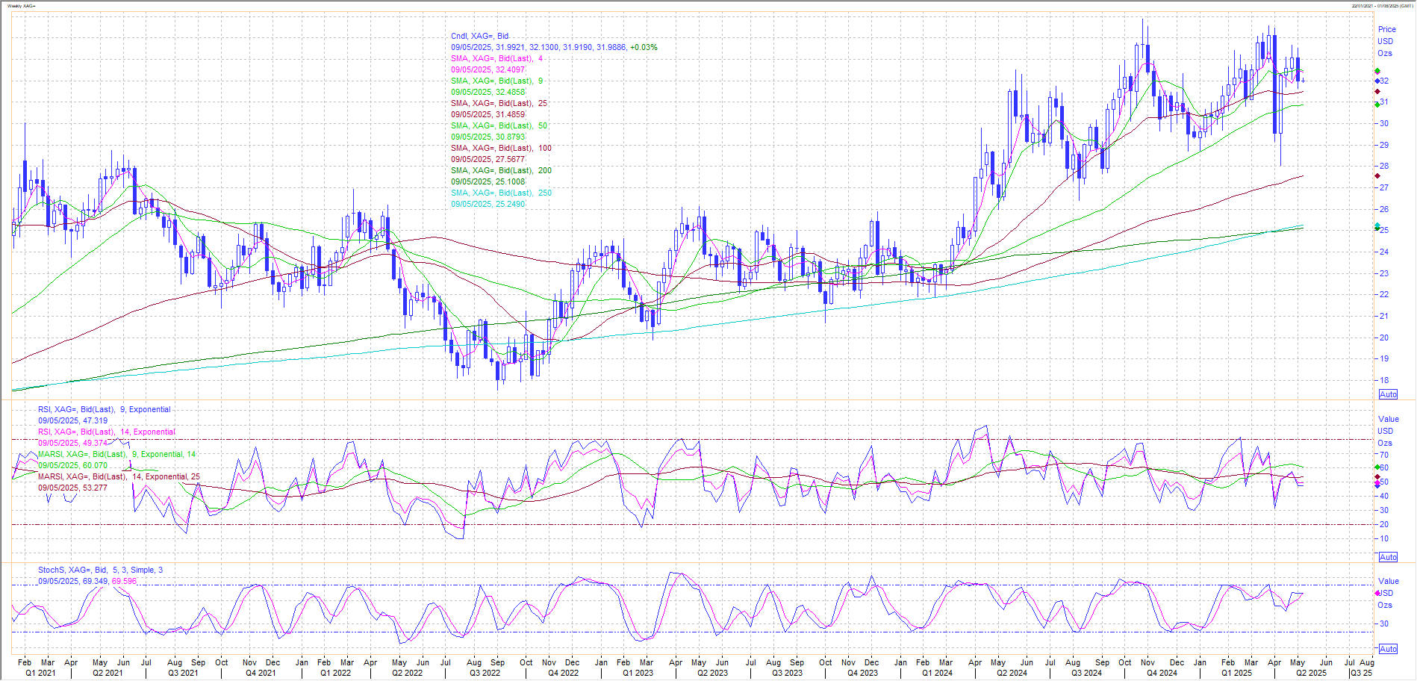Select the candle OHLC values line with +0.03%
This screenshot has height=681, width=1417.
point(554,47)
